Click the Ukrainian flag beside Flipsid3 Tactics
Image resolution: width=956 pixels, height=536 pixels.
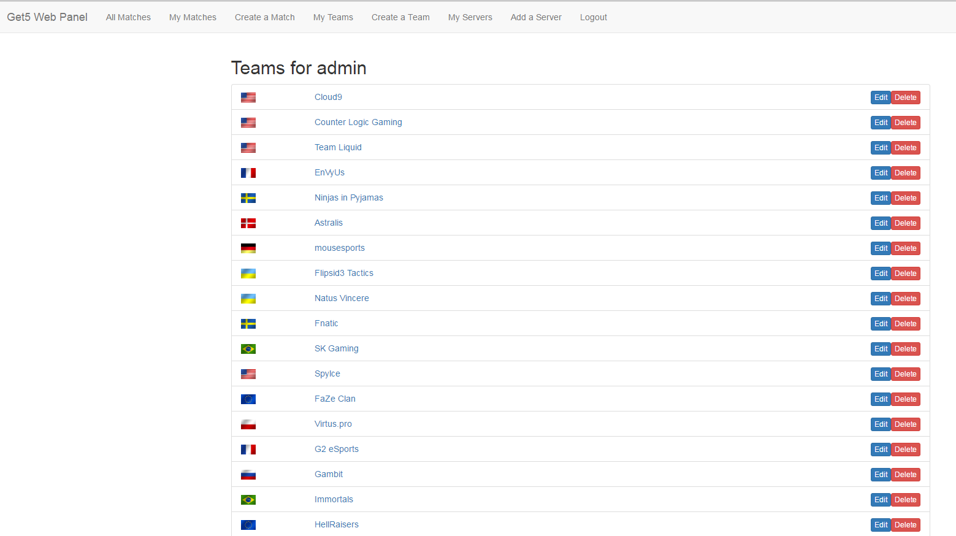pos(248,274)
